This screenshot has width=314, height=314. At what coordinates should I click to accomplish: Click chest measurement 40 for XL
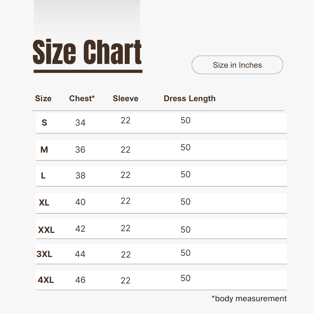pyautogui.click(x=80, y=202)
